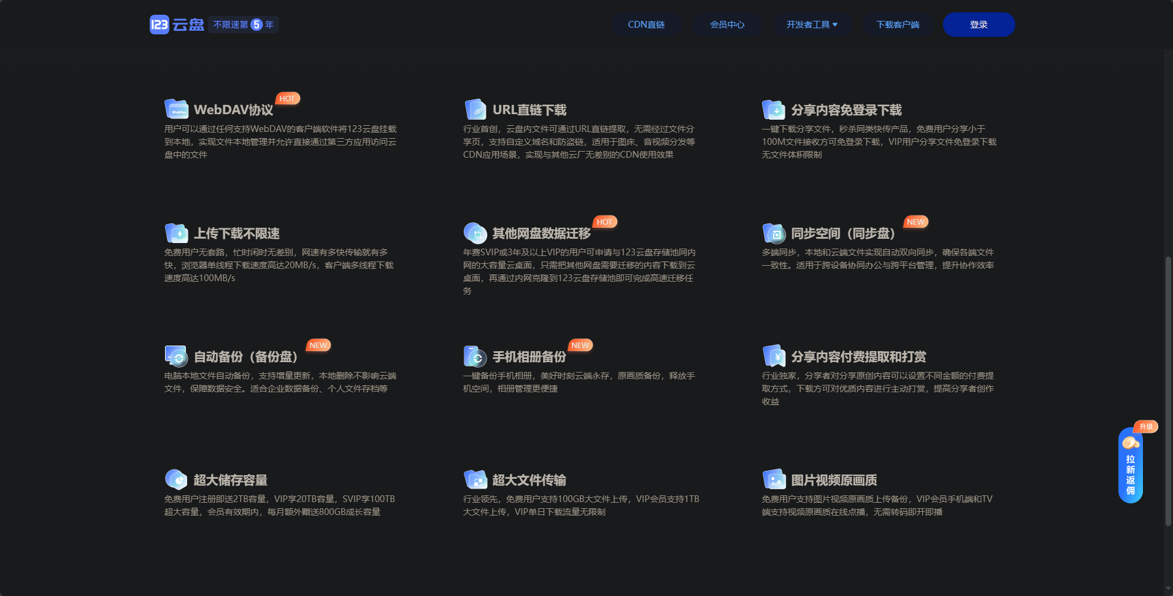This screenshot has height=596, width=1173.
Task: Click the 升级 badge on floating widget
Action: coord(1146,427)
